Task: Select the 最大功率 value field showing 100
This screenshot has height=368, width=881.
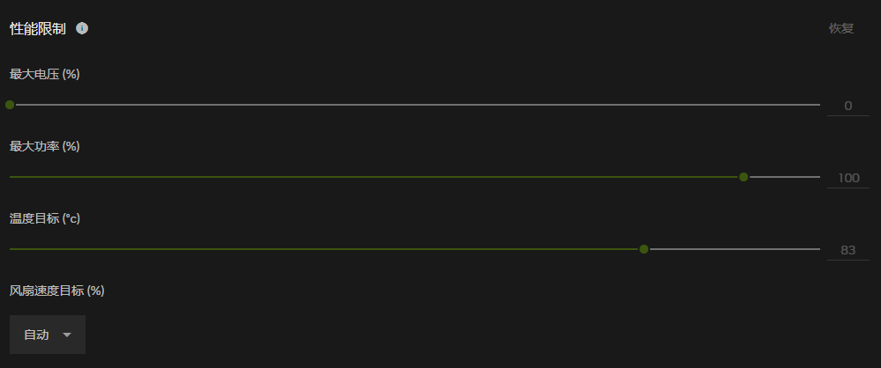Action: tap(847, 178)
